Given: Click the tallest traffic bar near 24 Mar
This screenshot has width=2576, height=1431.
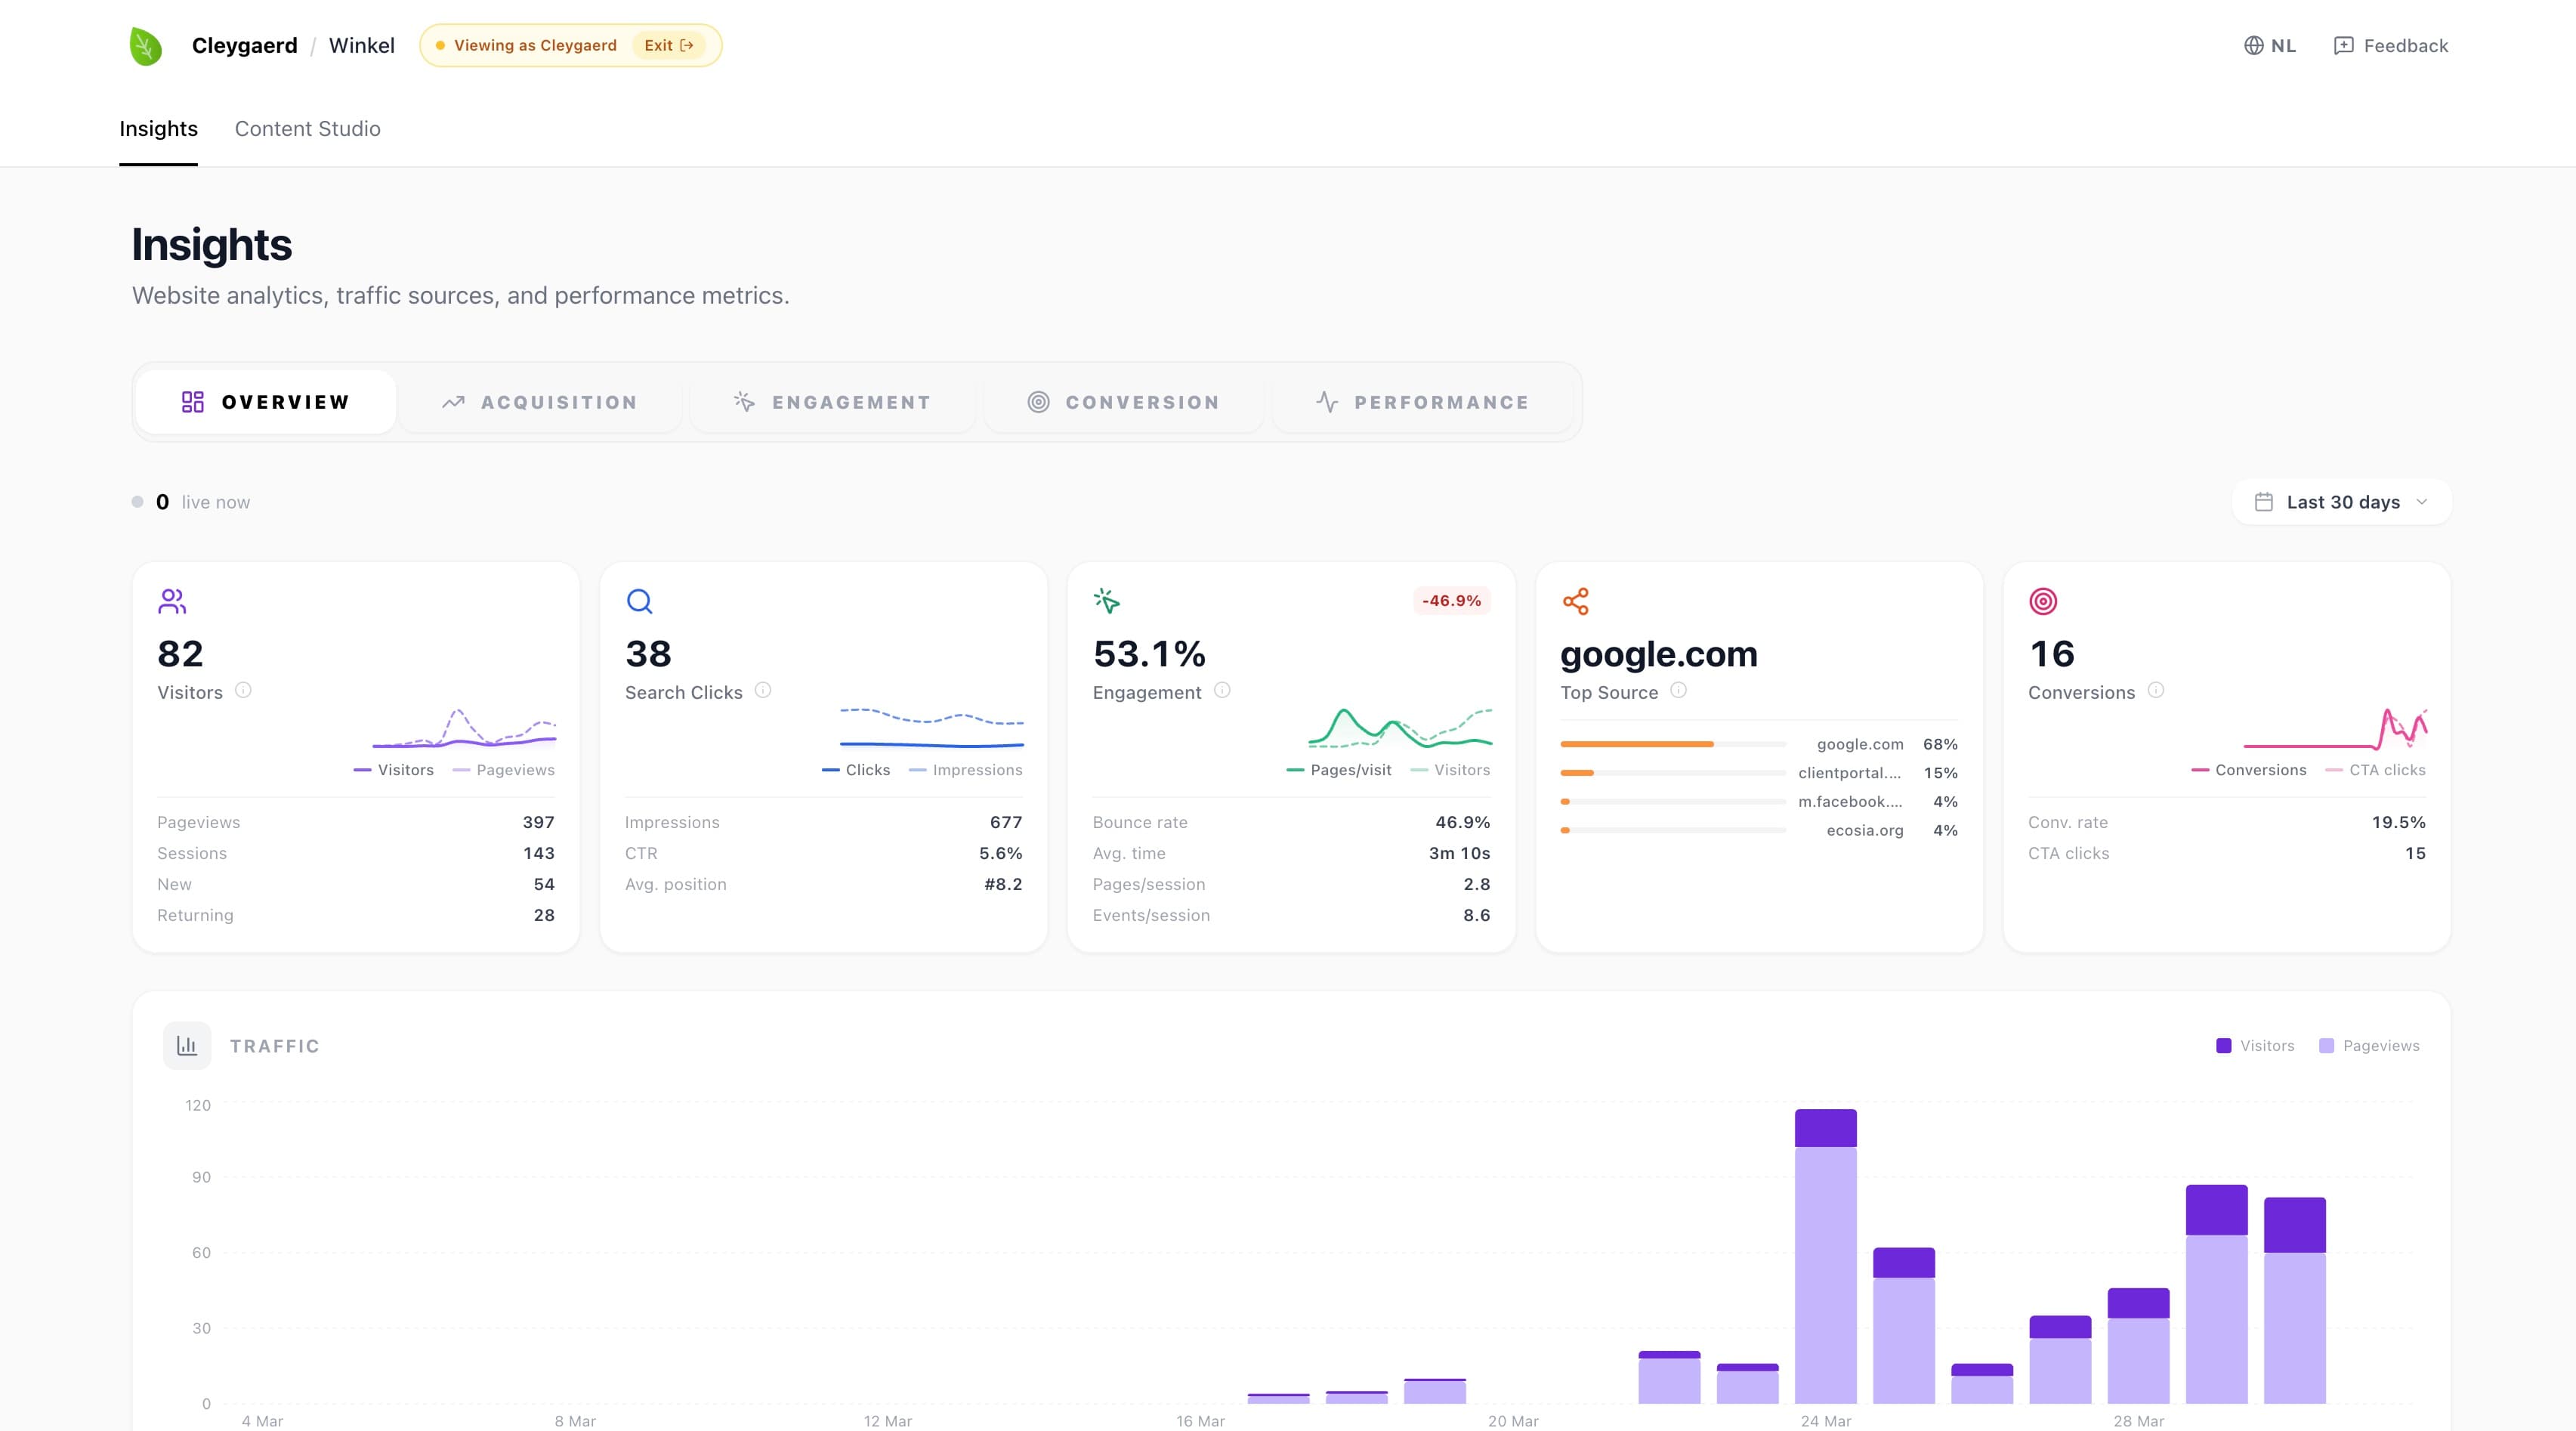Looking at the screenshot, I should pyautogui.click(x=1824, y=1250).
